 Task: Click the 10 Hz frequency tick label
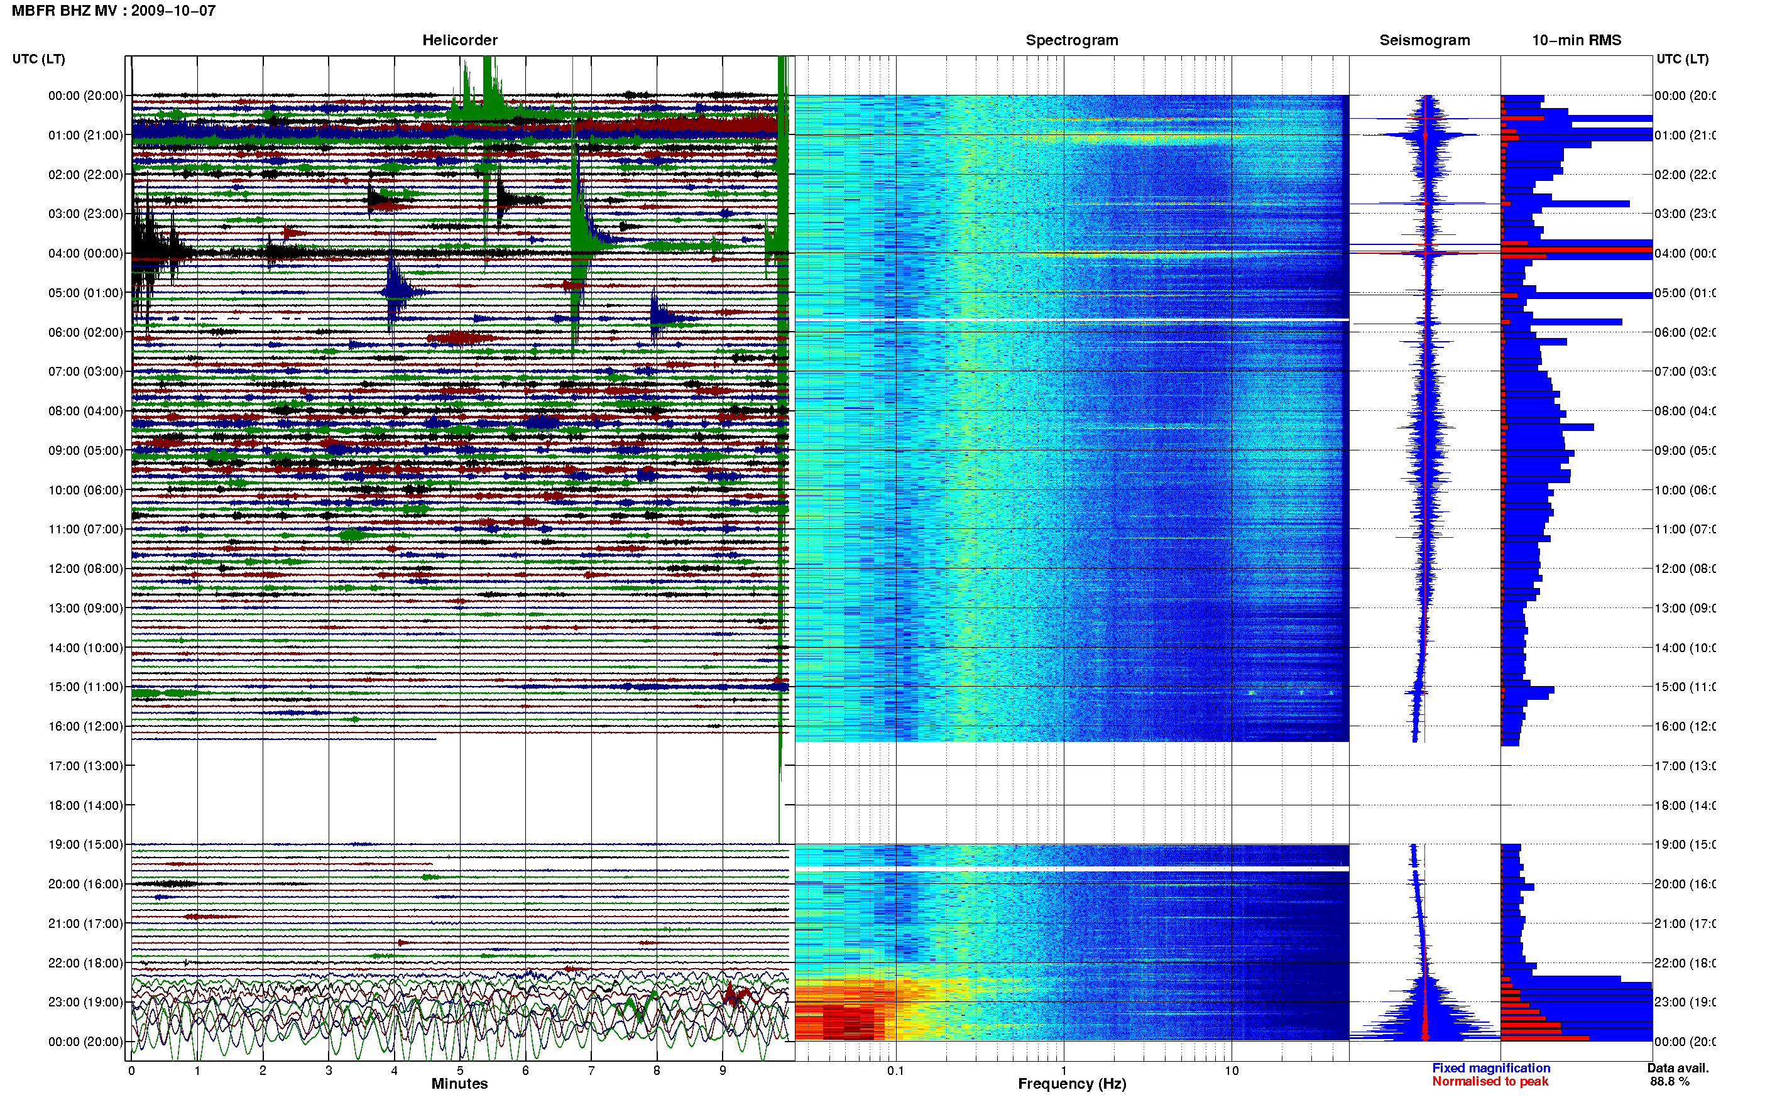[1232, 1071]
